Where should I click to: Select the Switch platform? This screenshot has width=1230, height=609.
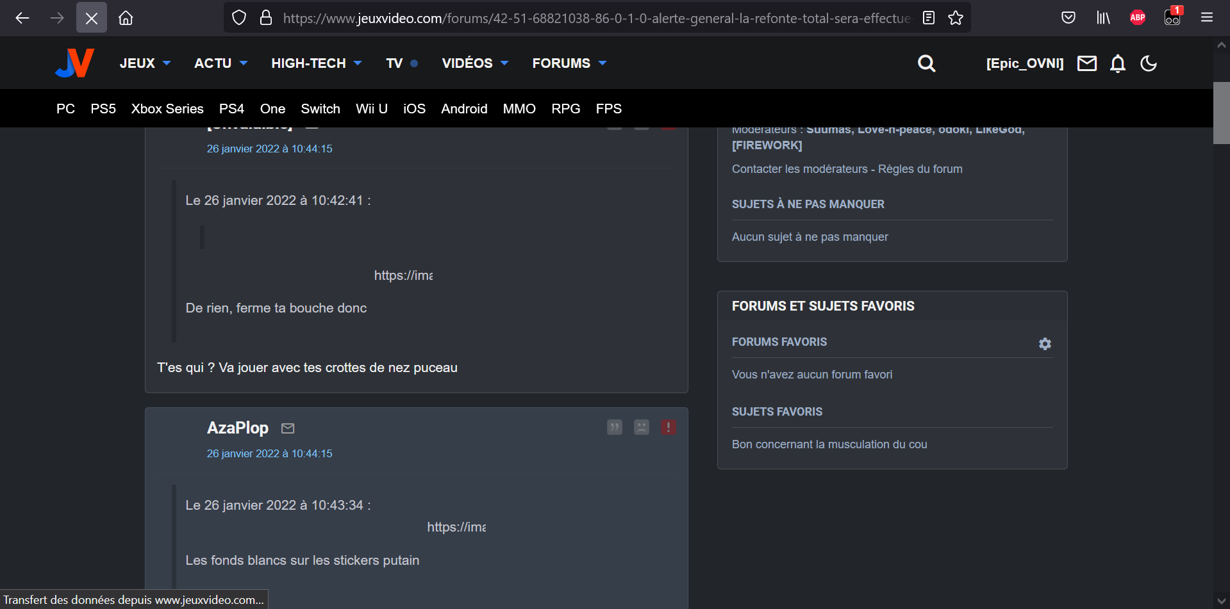coord(320,109)
